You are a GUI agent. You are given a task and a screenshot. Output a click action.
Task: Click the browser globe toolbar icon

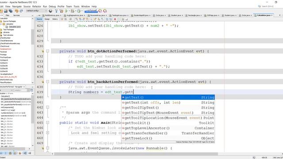pos(50,11)
